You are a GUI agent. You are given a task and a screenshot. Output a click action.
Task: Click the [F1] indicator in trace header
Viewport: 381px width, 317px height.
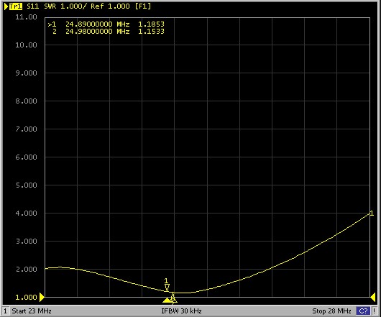click(x=143, y=6)
